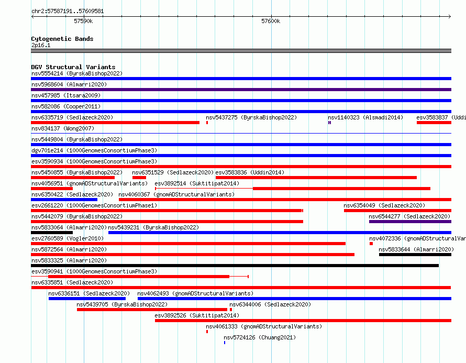Open variant nsv4062493 (gnomADStructuralVariants)

click(195, 293)
